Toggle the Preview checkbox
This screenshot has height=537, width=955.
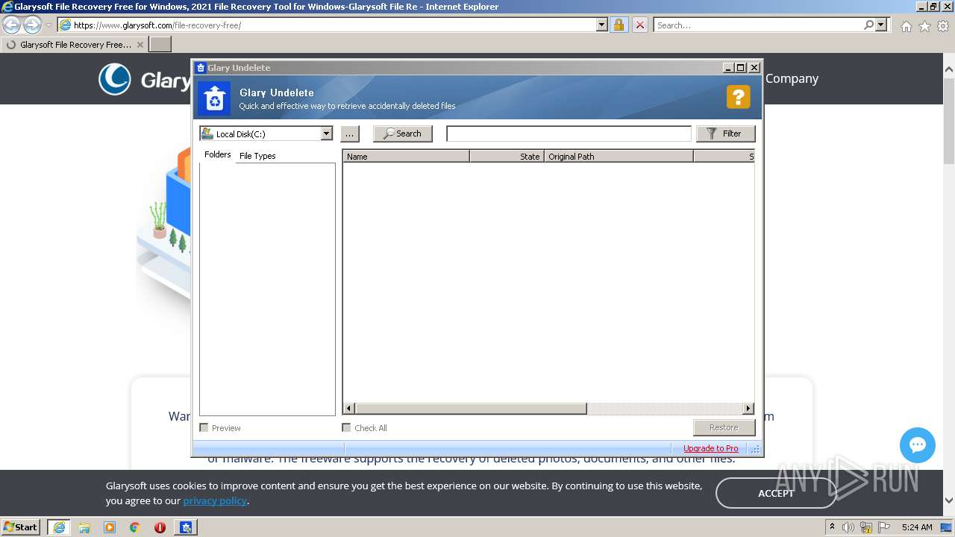click(204, 427)
